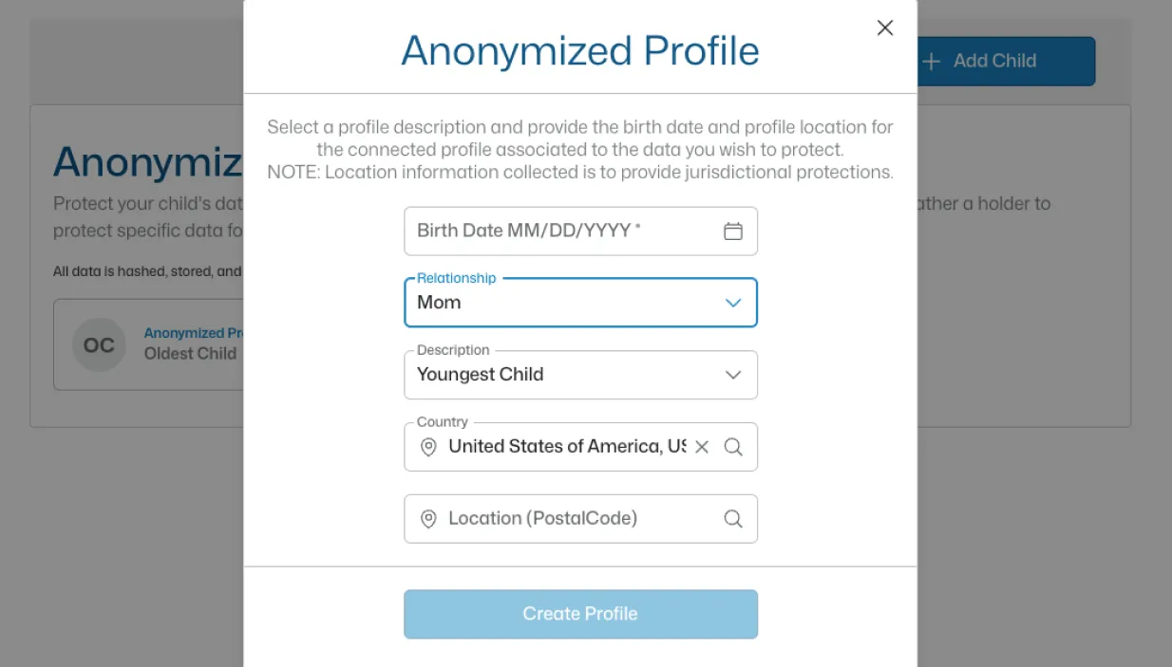Image resolution: width=1172 pixels, height=667 pixels.
Task: Click the search magnifier in the PostalCode field
Action: pyautogui.click(x=732, y=518)
